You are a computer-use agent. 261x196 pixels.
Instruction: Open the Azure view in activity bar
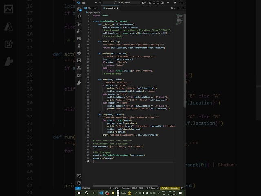point(79,68)
